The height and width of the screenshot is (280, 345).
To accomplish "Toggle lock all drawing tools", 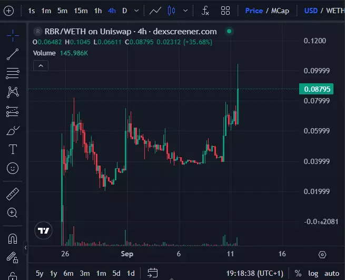I will pyautogui.click(x=12, y=257).
